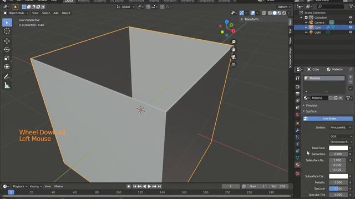Adjust the Specular value slider
Screen dimensions: 355x199
pos(338,188)
